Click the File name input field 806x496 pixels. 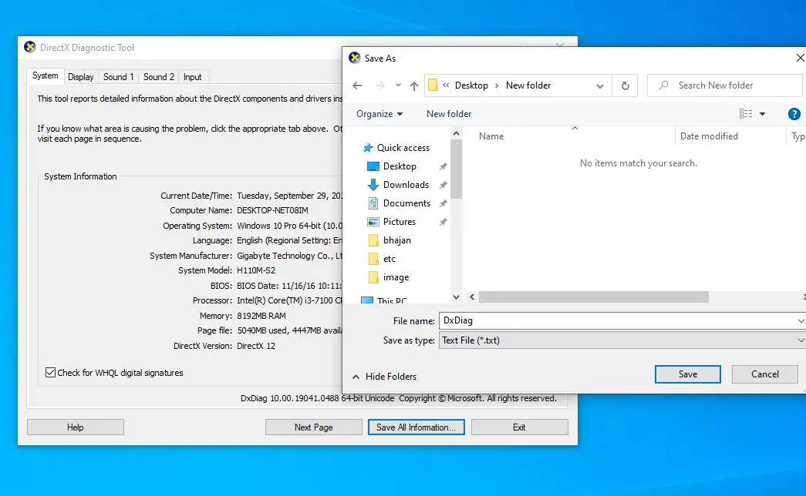pyautogui.click(x=617, y=320)
